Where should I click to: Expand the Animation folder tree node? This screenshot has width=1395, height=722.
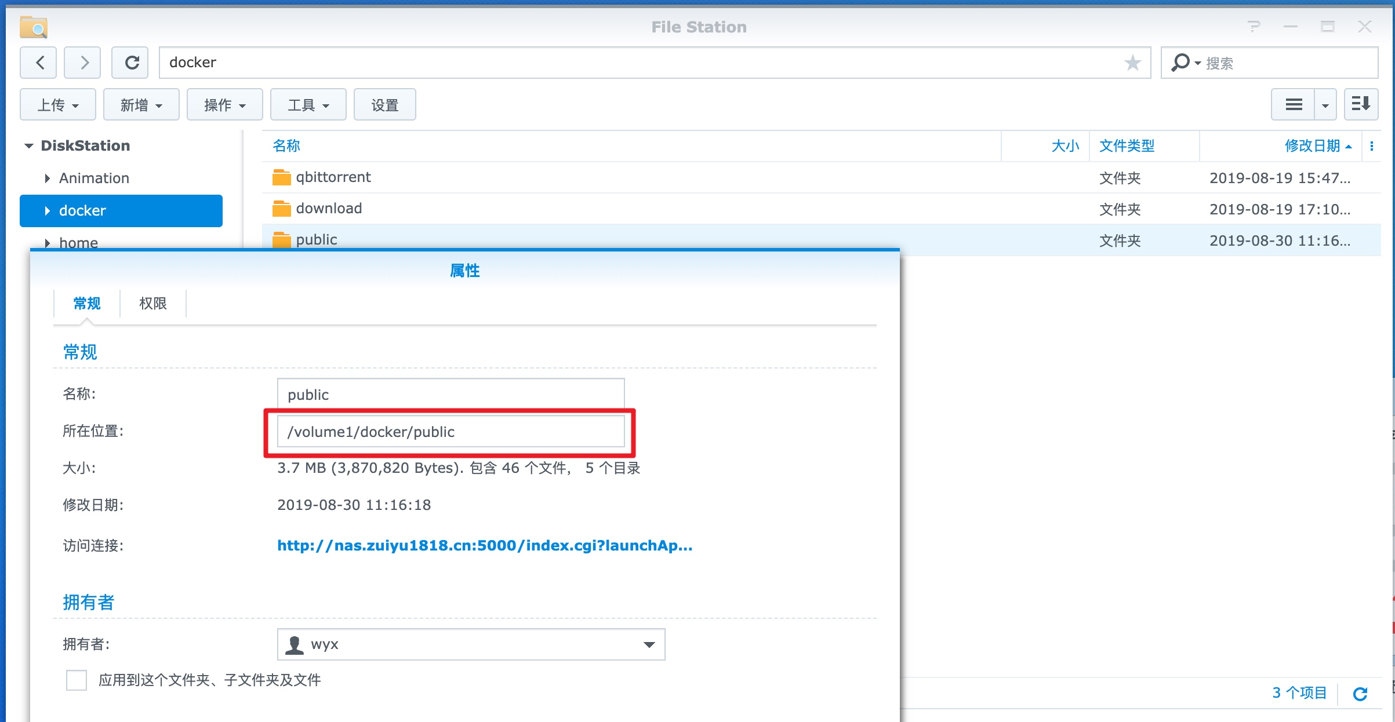click(48, 178)
